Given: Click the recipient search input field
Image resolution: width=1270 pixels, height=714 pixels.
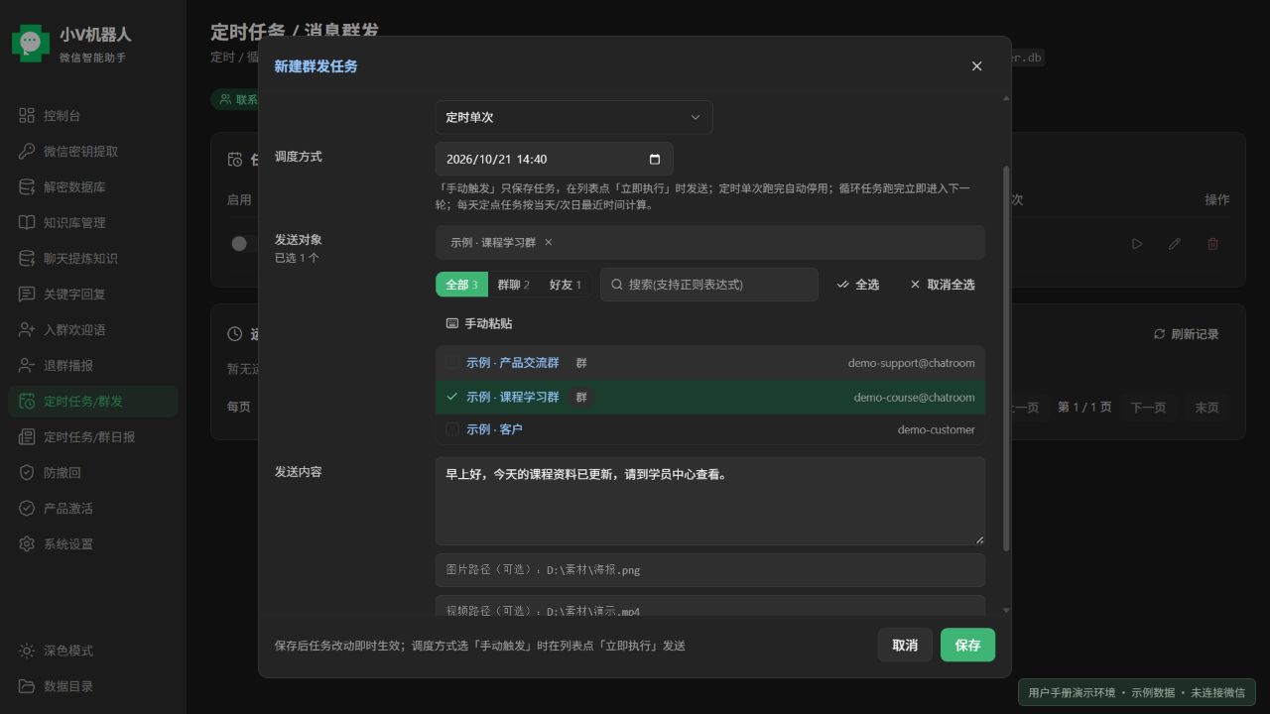Looking at the screenshot, I should 709,285.
